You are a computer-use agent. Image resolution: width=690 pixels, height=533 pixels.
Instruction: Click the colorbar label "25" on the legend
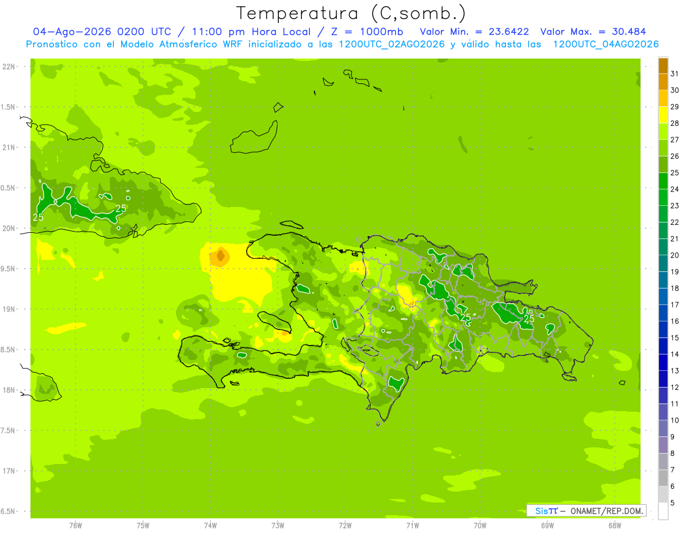(675, 173)
